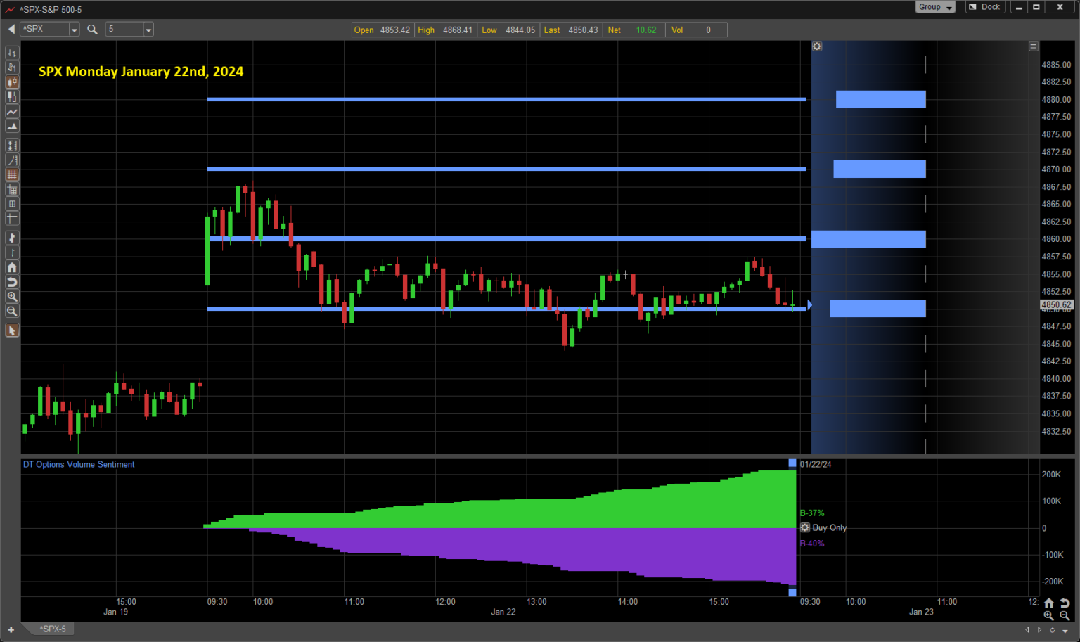
Task: Expand the interval 5 dropdown arrow
Action: click(148, 30)
